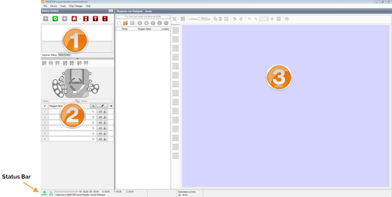The image size is (392, 197).
Task: Click row number 3 button in reagent table
Action: tap(44, 123)
